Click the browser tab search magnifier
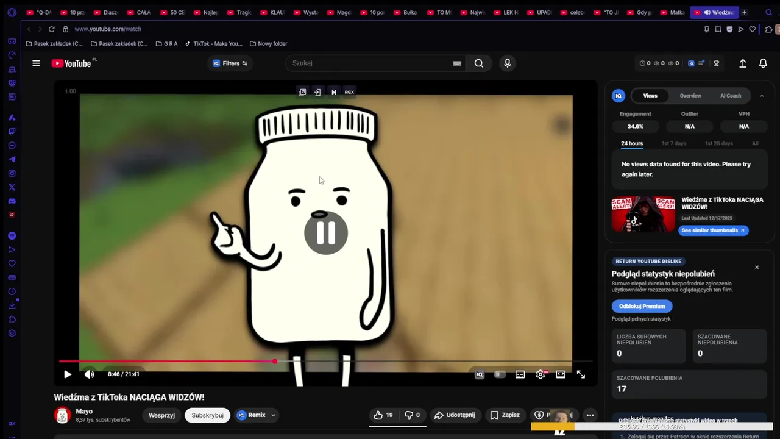780x439 pixels. pyautogui.click(x=768, y=12)
